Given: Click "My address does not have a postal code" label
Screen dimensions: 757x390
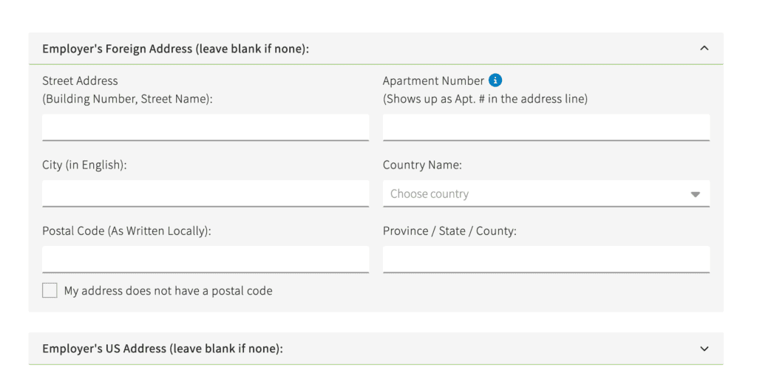Looking at the screenshot, I should pyautogui.click(x=168, y=291).
